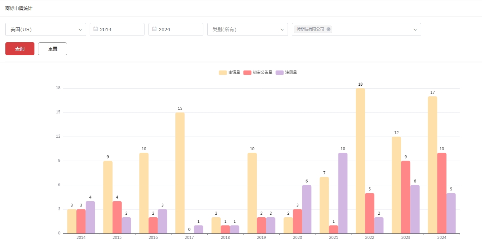Open the 美国(US) country dropdown
Image resolution: width=482 pixels, height=247 pixels.
(x=46, y=29)
